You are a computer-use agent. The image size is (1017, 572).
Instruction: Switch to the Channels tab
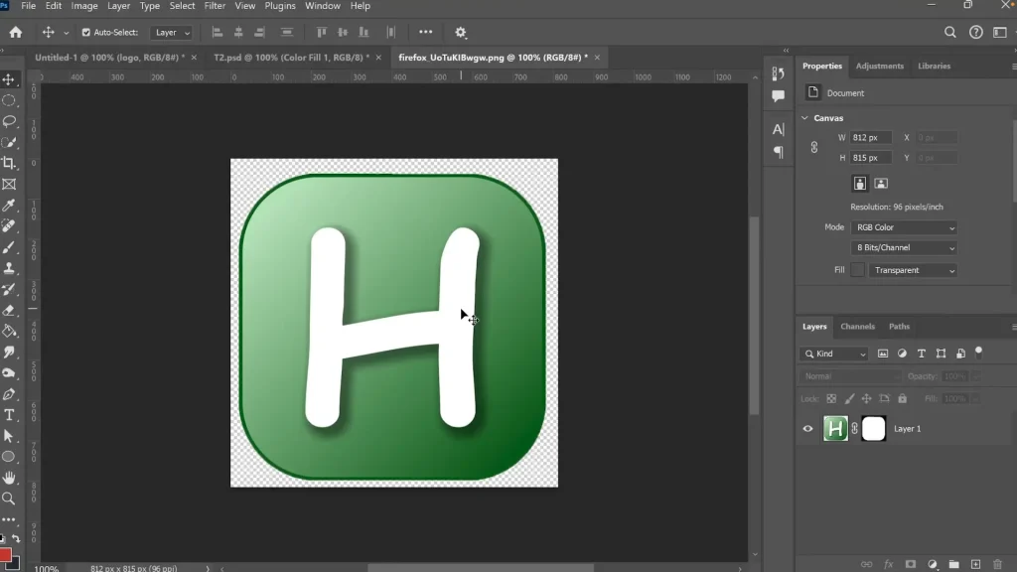tap(857, 327)
